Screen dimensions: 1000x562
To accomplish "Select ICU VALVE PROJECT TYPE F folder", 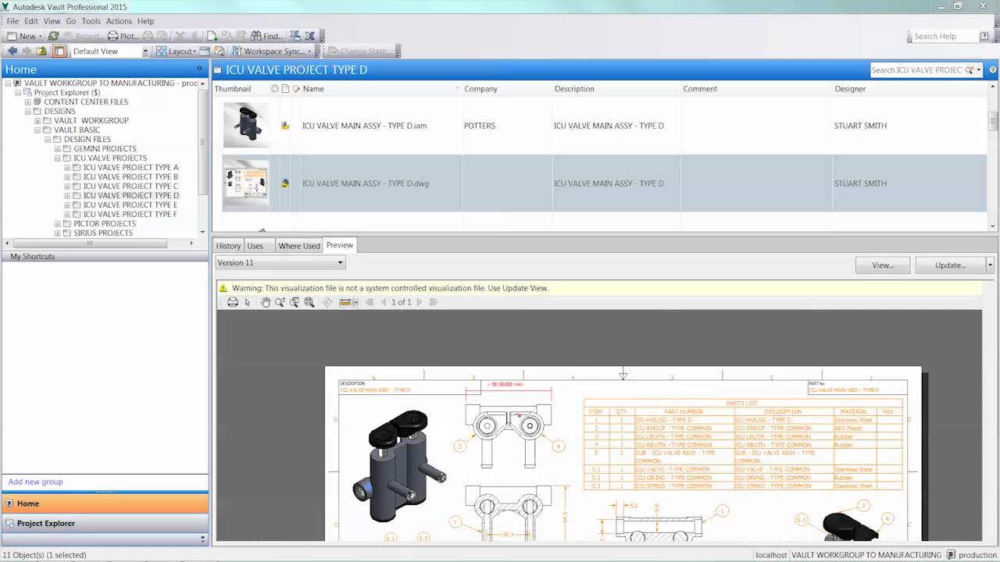I will click(x=130, y=214).
